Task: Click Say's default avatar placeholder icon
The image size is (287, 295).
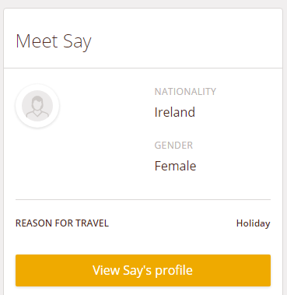Action: click(x=37, y=106)
